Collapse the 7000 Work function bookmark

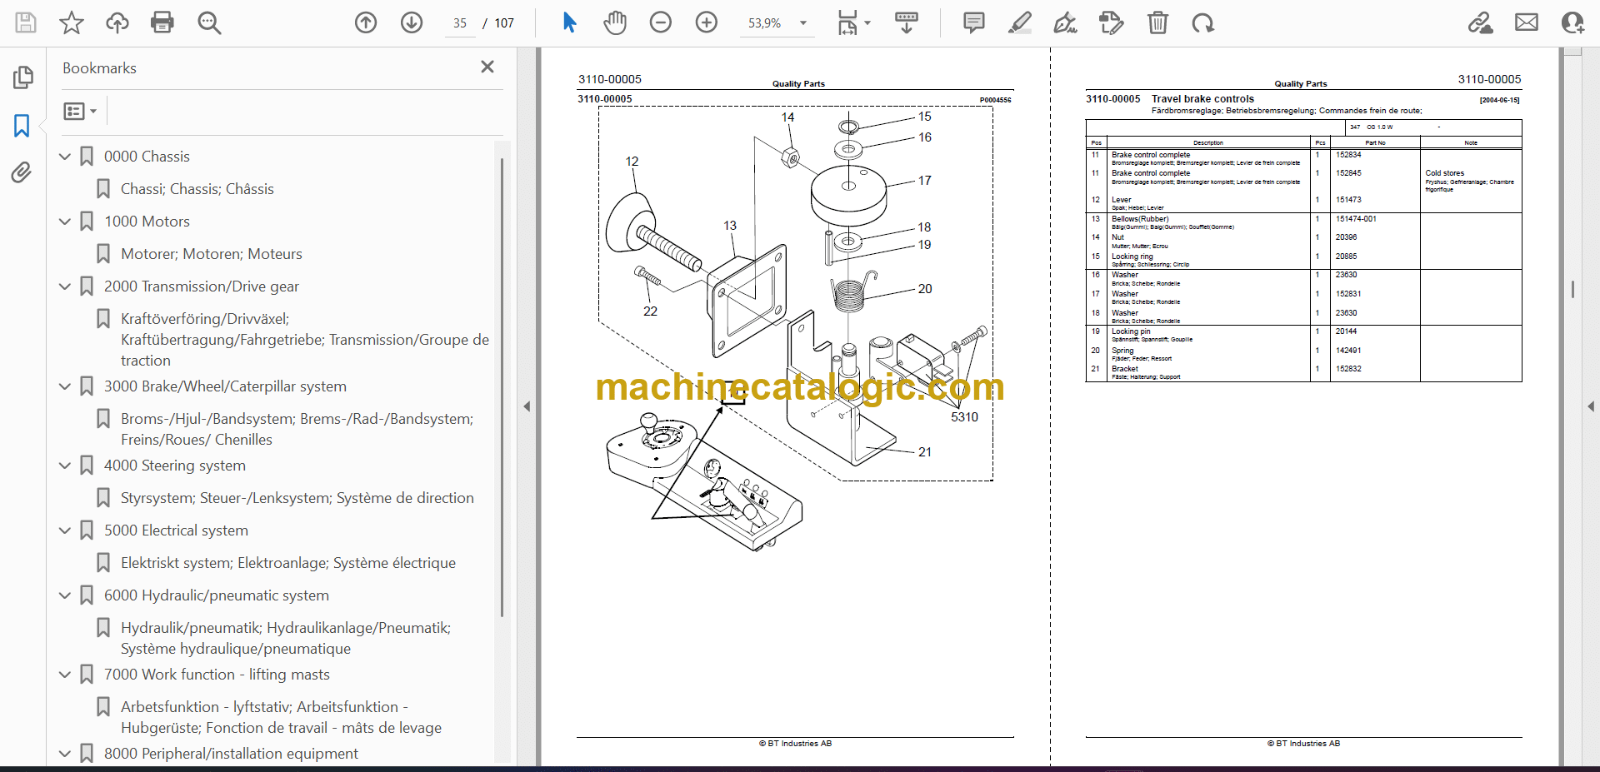65,675
